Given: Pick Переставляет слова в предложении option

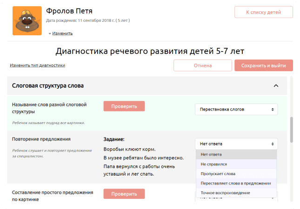Looking at the screenshot, I should coord(236,183).
